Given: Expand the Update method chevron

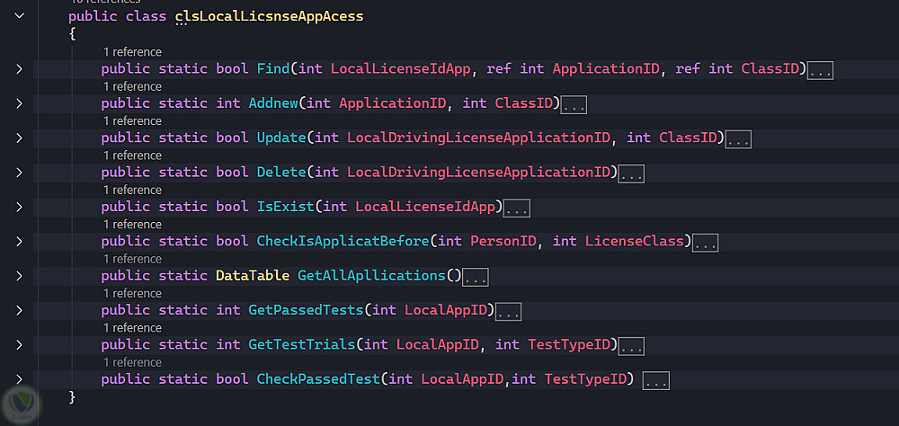Looking at the screenshot, I should (20, 138).
